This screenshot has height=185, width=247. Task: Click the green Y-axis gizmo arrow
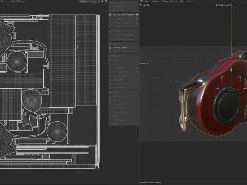click(231, 69)
